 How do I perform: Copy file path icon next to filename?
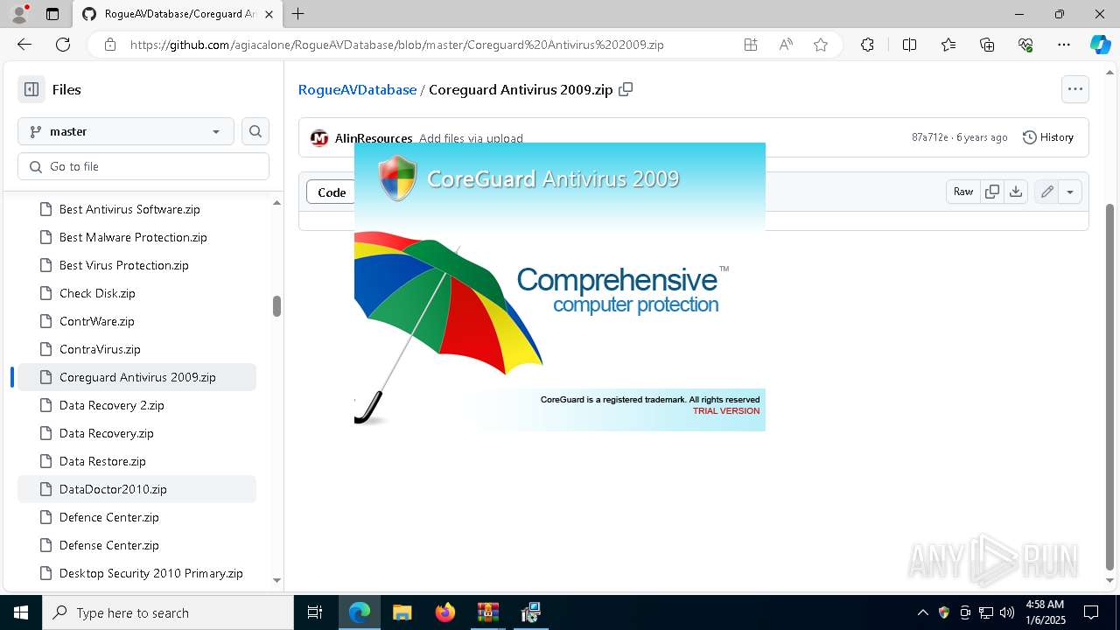click(626, 89)
